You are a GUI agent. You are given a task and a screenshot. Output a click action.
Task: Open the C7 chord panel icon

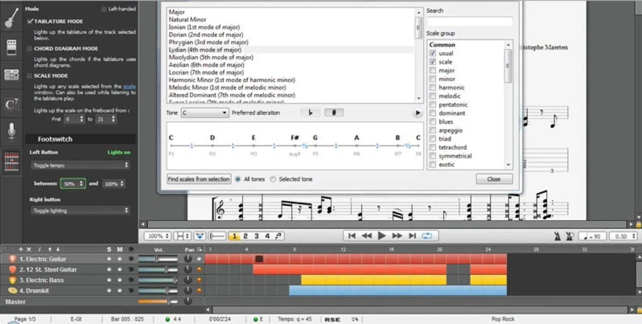pyautogui.click(x=11, y=104)
